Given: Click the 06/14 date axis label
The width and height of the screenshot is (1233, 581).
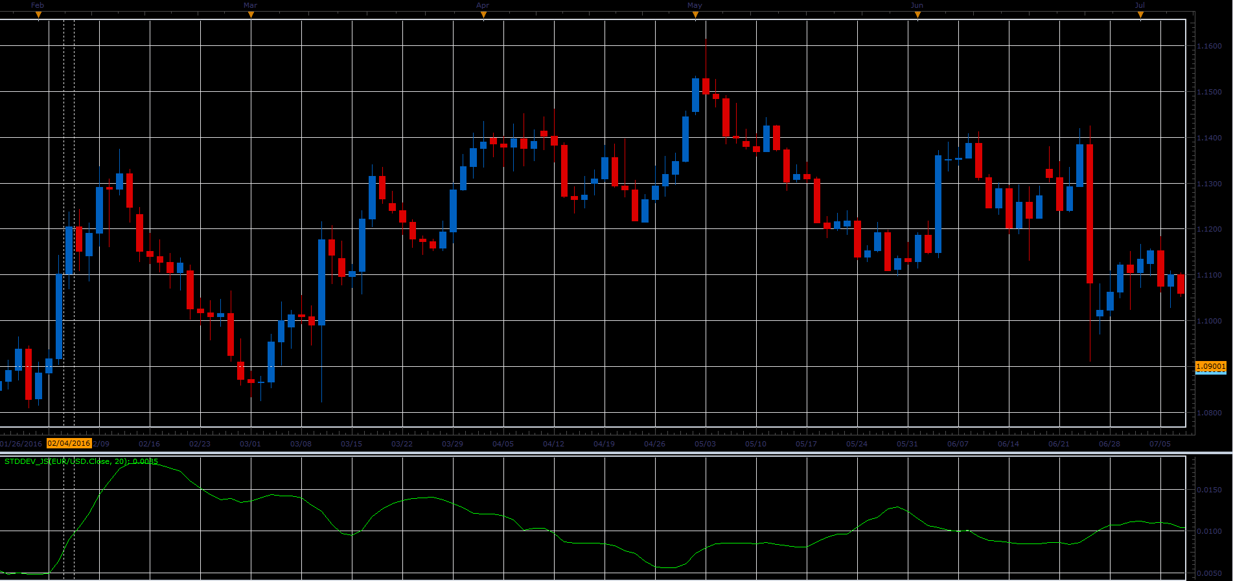Looking at the screenshot, I should [1008, 444].
